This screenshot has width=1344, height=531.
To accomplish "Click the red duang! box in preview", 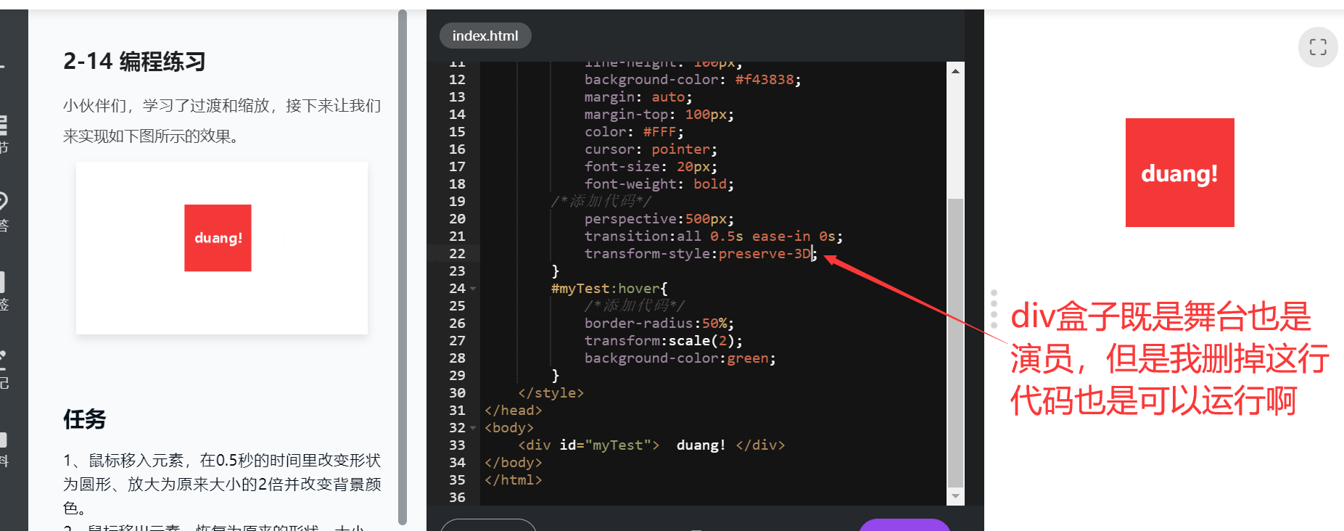I will [1179, 173].
